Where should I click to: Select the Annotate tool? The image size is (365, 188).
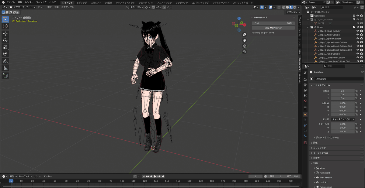(5, 61)
